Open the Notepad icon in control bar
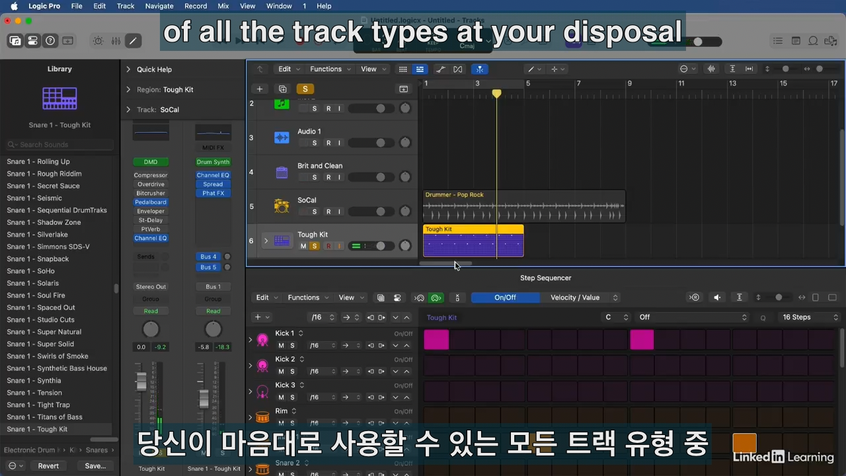The width and height of the screenshot is (846, 476). click(x=796, y=41)
